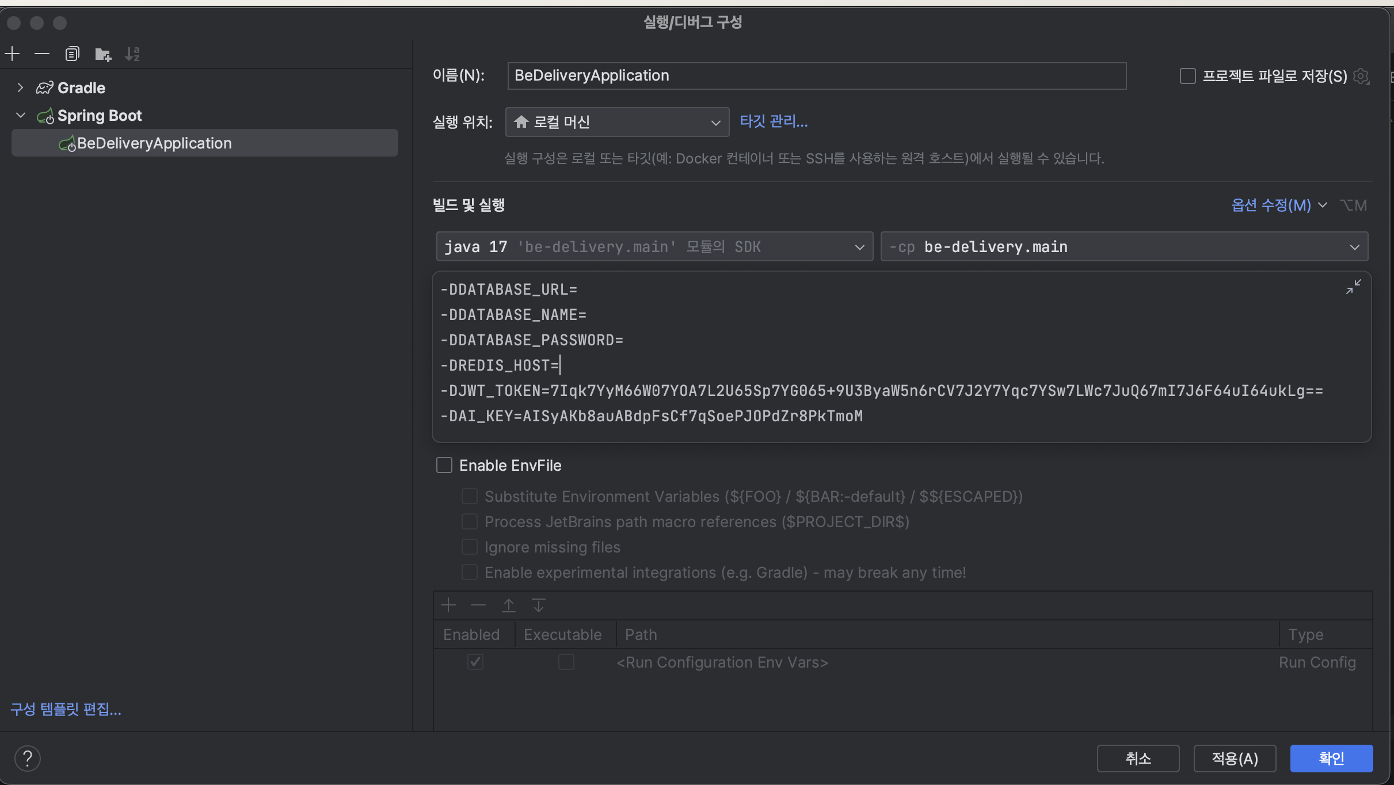This screenshot has height=785, width=1394.
Task: Toggle the Run Configuration Env Vars enabled checkbox
Action: [475, 662]
